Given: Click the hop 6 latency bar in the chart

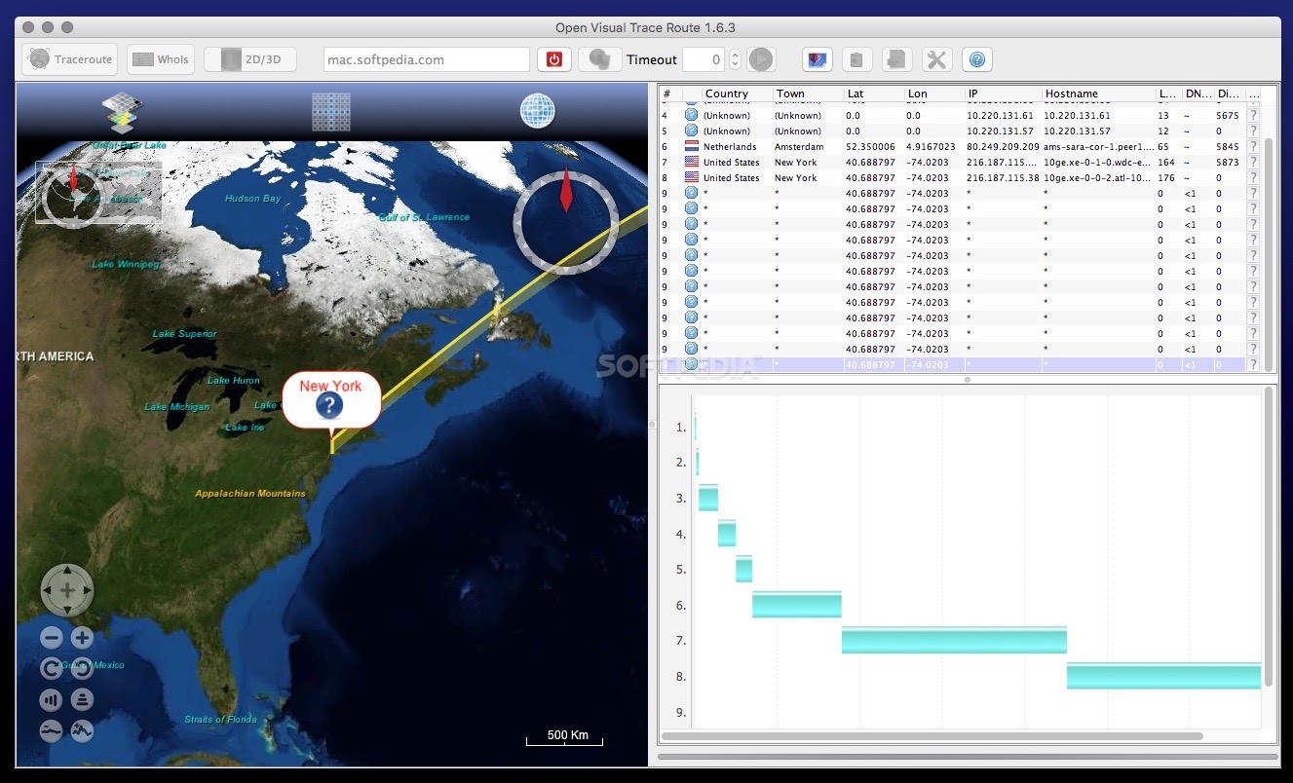Looking at the screenshot, I should click(x=796, y=604).
